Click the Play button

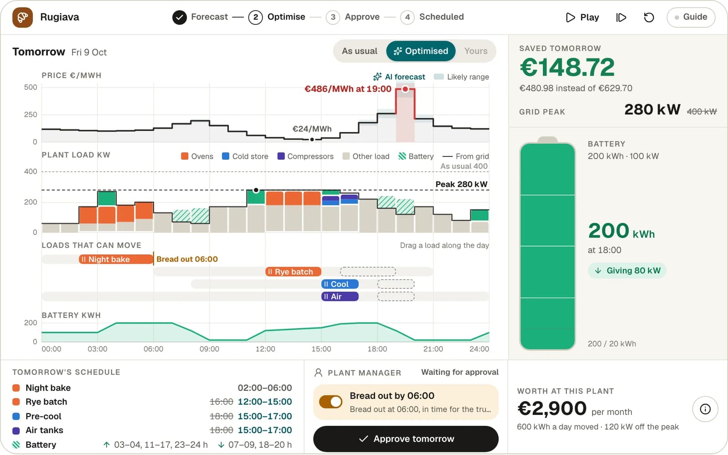pos(582,17)
